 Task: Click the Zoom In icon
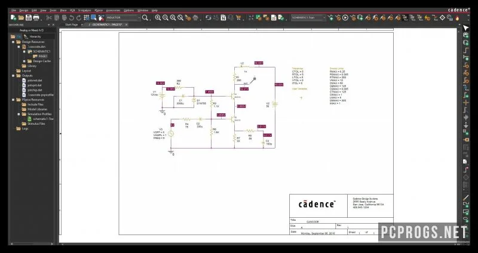pos(158,18)
